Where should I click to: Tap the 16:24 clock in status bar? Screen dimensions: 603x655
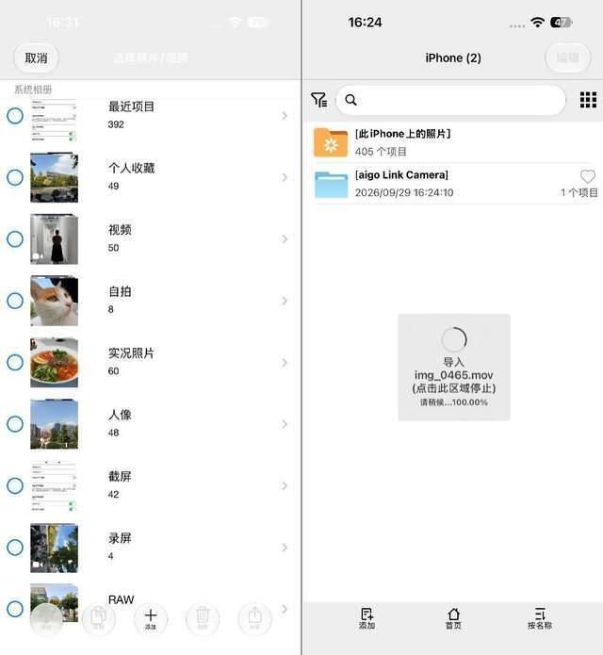(x=365, y=22)
